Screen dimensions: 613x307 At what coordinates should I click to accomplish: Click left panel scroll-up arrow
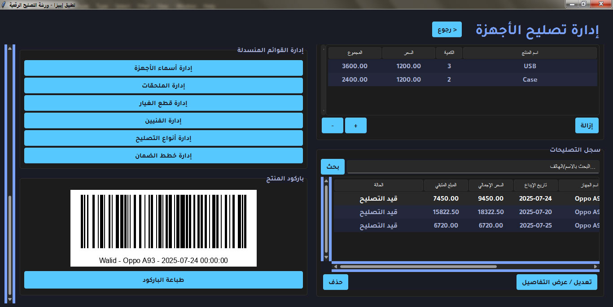pos(9,48)
